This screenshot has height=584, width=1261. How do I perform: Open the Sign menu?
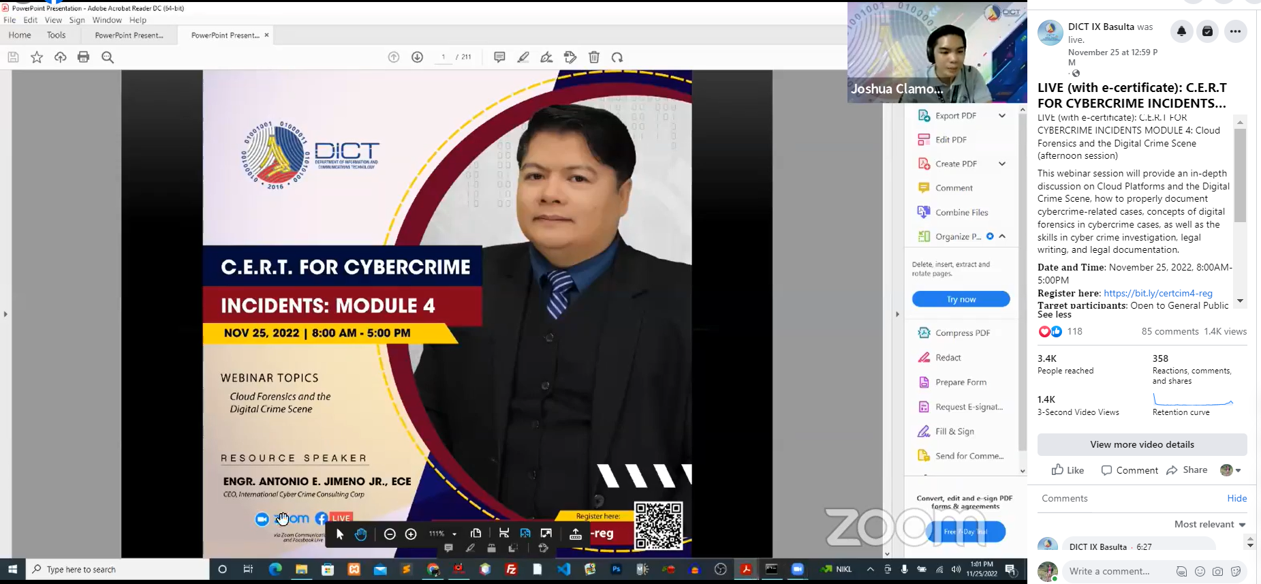click(x=77, y=20)
